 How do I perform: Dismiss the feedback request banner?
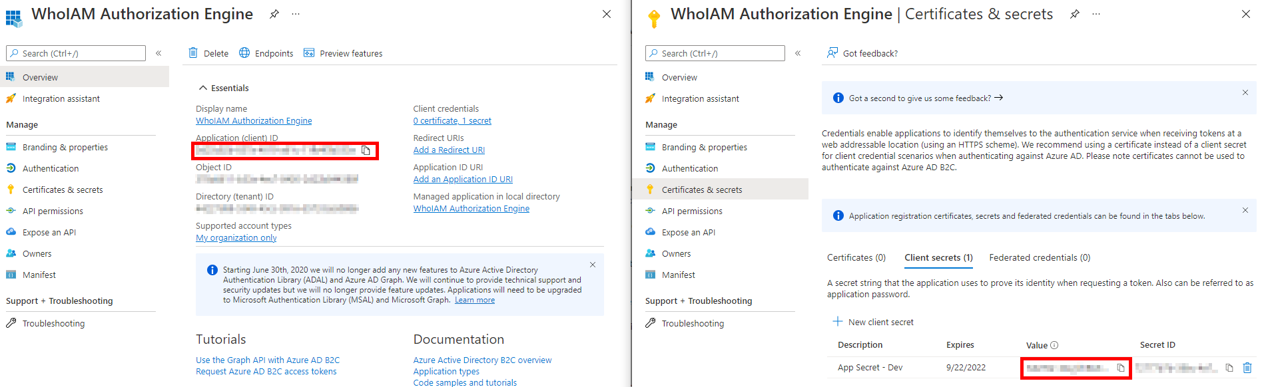coord(1245,92)
